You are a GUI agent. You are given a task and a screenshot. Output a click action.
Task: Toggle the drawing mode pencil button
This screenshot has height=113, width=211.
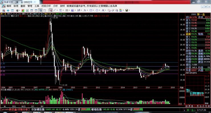(50, 10)
